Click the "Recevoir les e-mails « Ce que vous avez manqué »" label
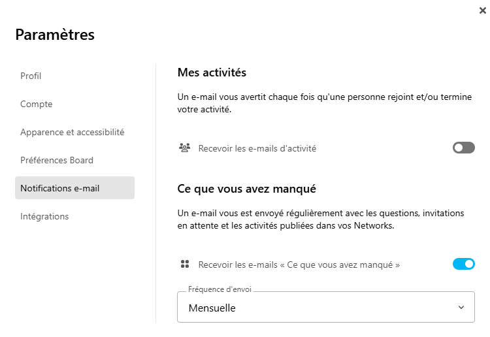The width and height of the screenshot is (490, 337). (x=299, y=265)
